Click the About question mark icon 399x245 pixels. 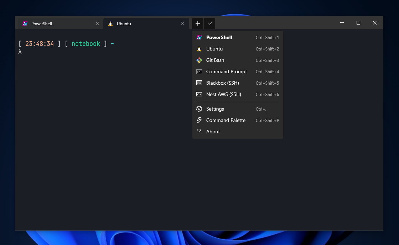pyautogui.click(x=199, y=132)
